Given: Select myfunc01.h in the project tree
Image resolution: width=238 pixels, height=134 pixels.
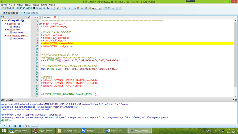Looking at the screenshot, I should (x=19, y=33).
